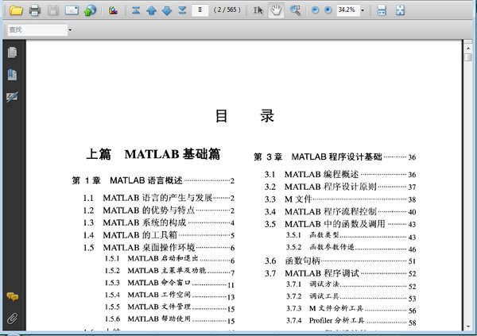
Task: Click entry 3.6 函数句柄
Action: click(340, 261)
